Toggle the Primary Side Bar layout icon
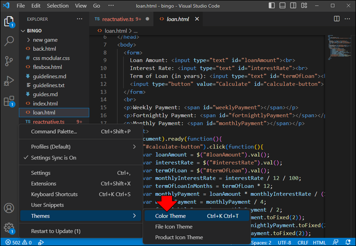The width and height of the screenshot is (356, 246). pyautogui.click(x=272, y=5)
